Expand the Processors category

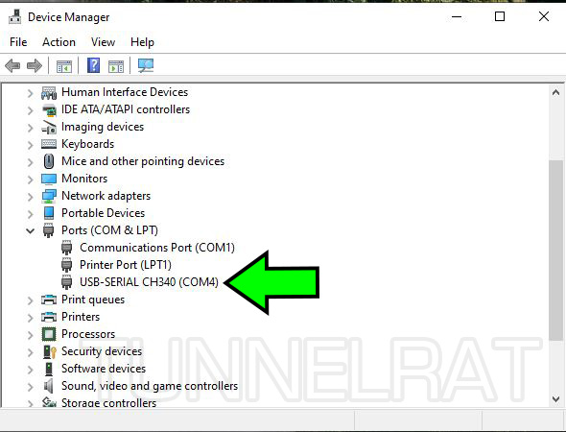click(x=31, y=334)
